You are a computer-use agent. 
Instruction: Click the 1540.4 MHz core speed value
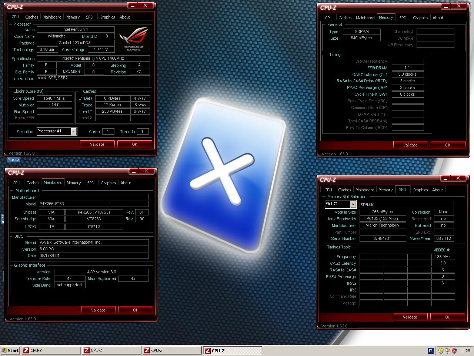54,98
